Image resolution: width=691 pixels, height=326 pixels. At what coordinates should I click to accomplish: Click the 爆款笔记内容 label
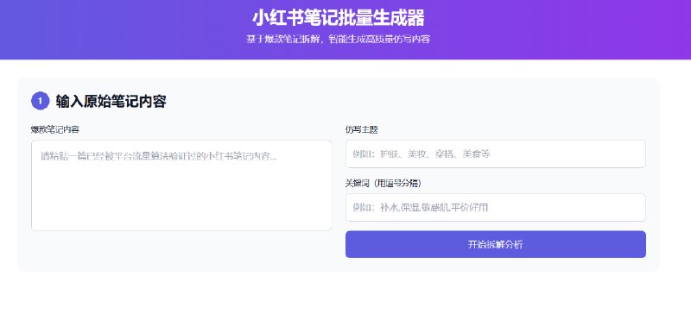pyautogui.click(x=55, y=129)
